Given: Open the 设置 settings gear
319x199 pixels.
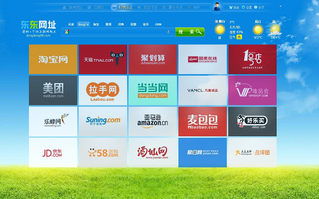Looking at the screenshot, I should tap(247, 7).
